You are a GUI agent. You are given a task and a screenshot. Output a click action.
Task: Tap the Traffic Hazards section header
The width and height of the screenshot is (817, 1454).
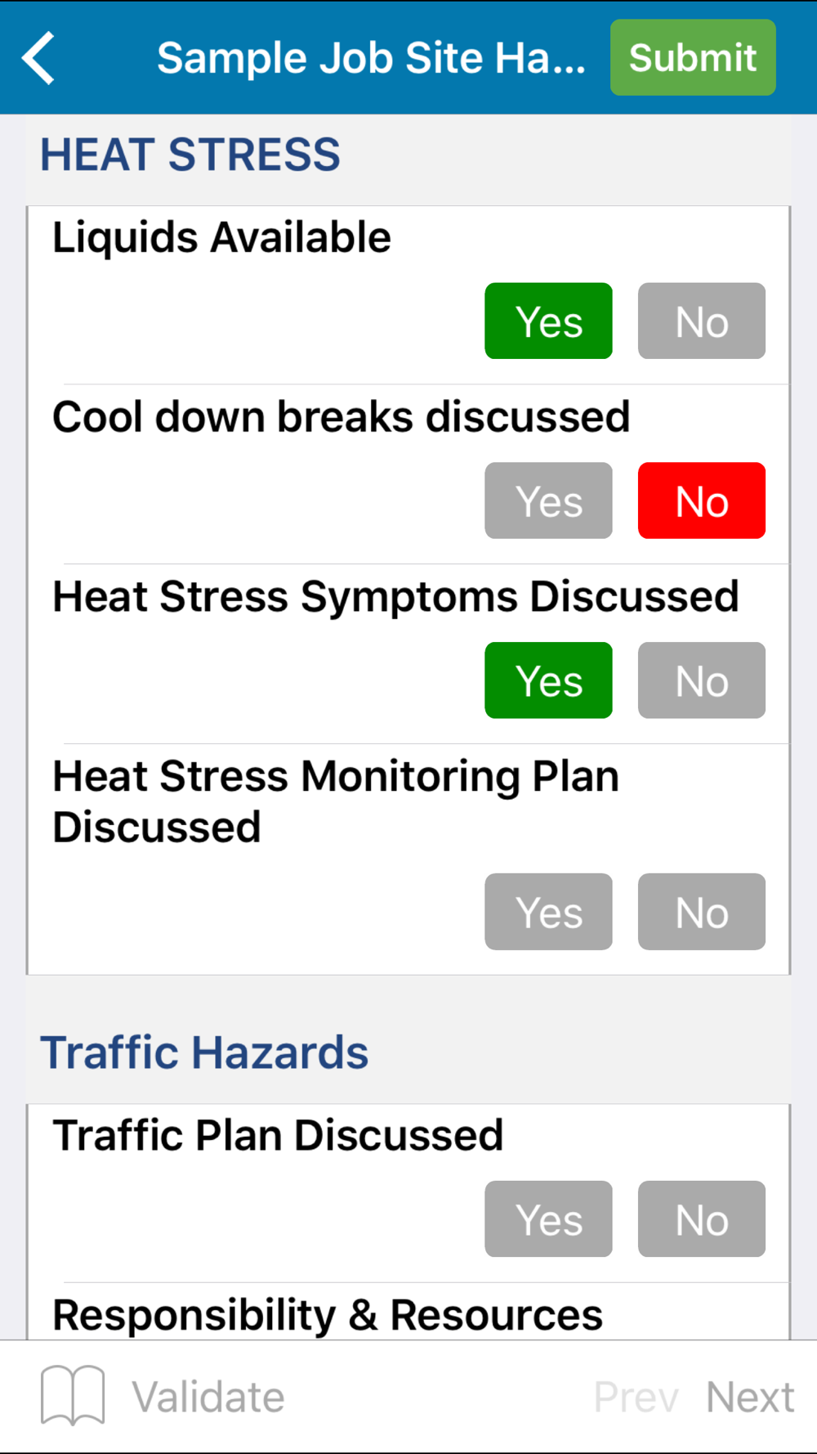(204, 1052)
